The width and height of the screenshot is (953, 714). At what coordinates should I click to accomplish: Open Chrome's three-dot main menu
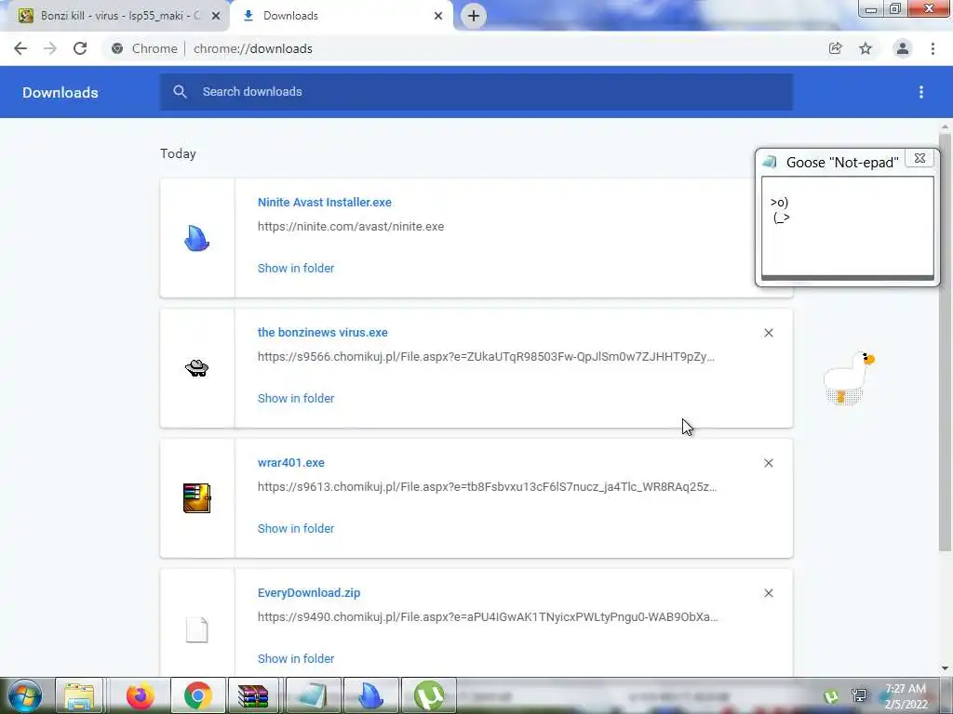click(933, 48)
